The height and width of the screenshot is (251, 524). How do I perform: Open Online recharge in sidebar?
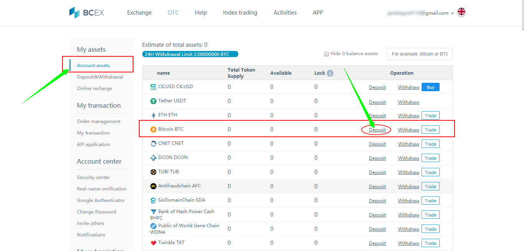[x=94, y=89]
